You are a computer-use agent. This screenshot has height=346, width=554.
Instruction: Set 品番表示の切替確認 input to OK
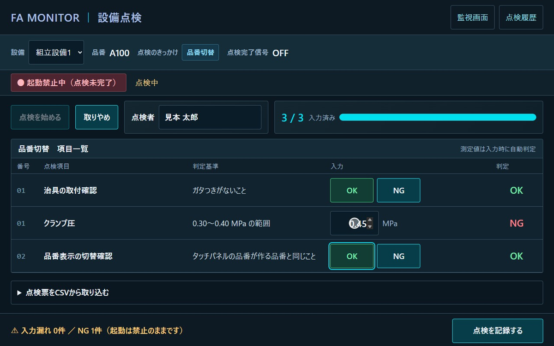352,256
